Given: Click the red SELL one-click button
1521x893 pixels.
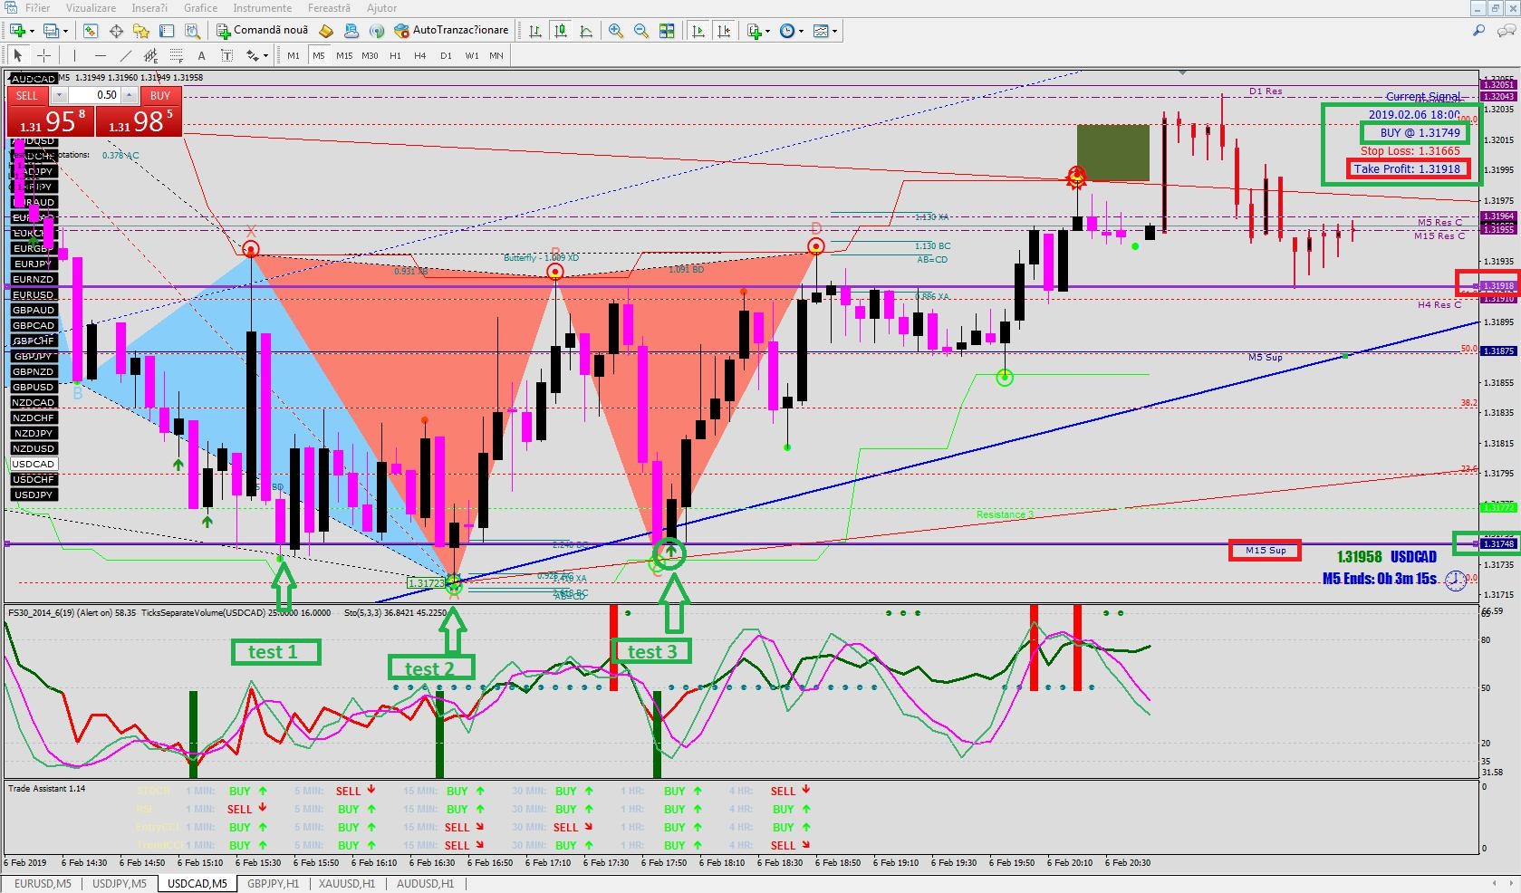Looking at the screenshot, I should [x=27, y=95].
